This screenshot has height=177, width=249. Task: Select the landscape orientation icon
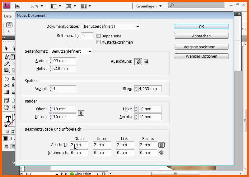(x=146, y=61)
